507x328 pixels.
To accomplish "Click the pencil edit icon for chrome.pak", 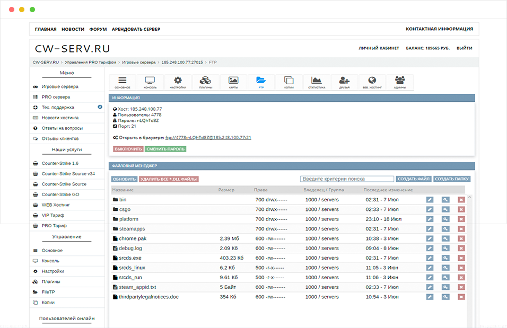I will tap(430, 238).
